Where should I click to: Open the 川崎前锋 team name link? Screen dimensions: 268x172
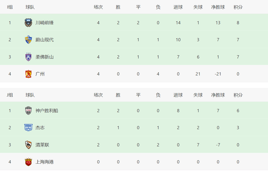click(x=44, y=23)
